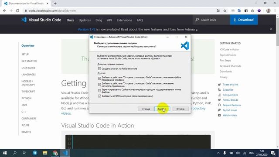
Task: Expand the PYTHON sidebar section
Action: pos(26,98)
